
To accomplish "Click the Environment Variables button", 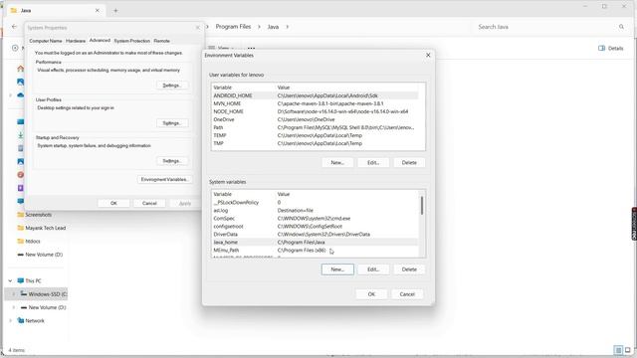I will tap(164, 179).
